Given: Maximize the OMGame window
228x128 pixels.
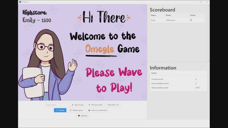Looking at the screenshot, I should point(201,2).
